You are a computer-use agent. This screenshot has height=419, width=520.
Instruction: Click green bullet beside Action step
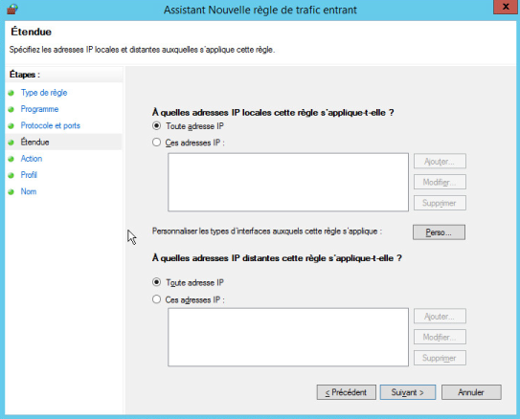[11, 159]
